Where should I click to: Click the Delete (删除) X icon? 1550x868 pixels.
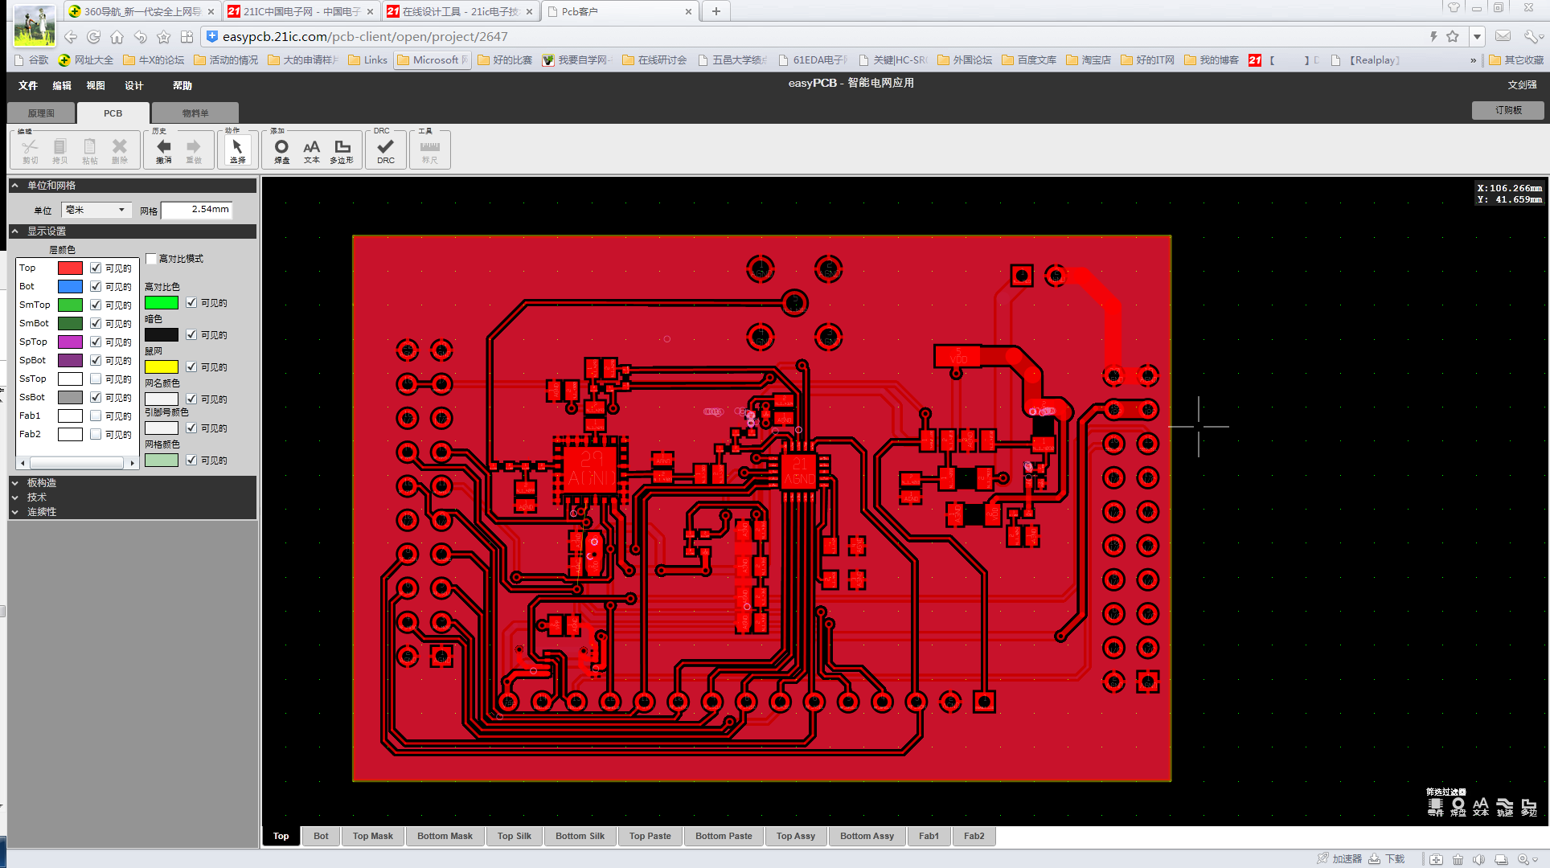point(120,149)
